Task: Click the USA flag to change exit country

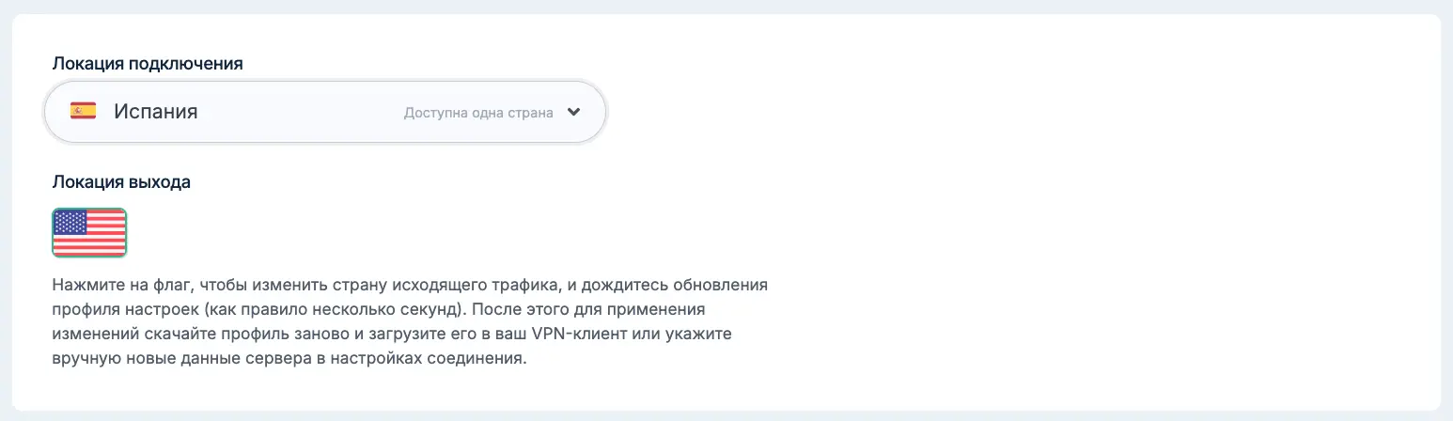Action: click(x=89, y=232)
